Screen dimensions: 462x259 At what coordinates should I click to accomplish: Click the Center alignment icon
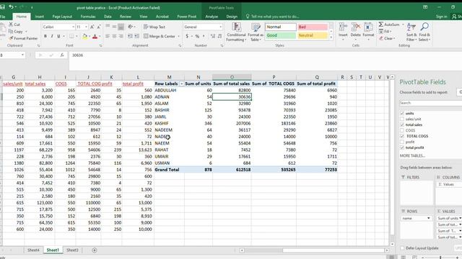click(x=114, y=36)
